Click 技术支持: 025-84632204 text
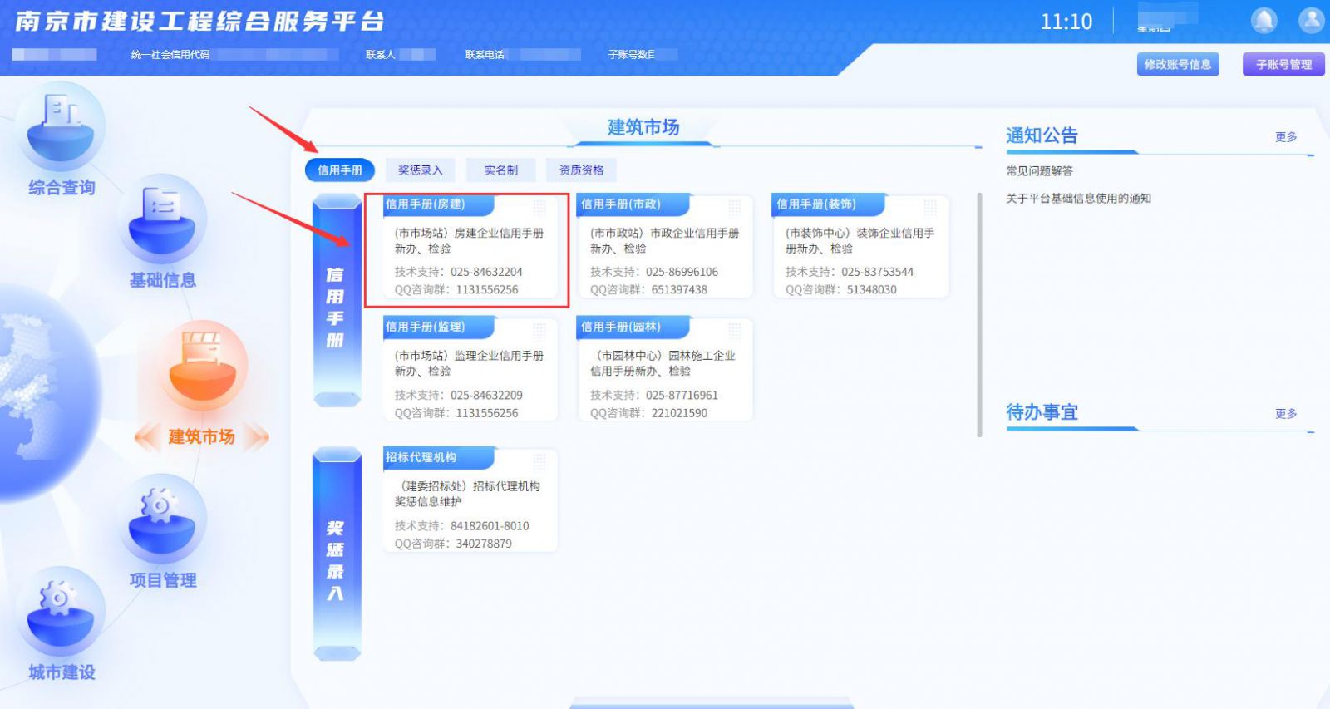This screenshot has height=709, width=1330. (459, 272)
